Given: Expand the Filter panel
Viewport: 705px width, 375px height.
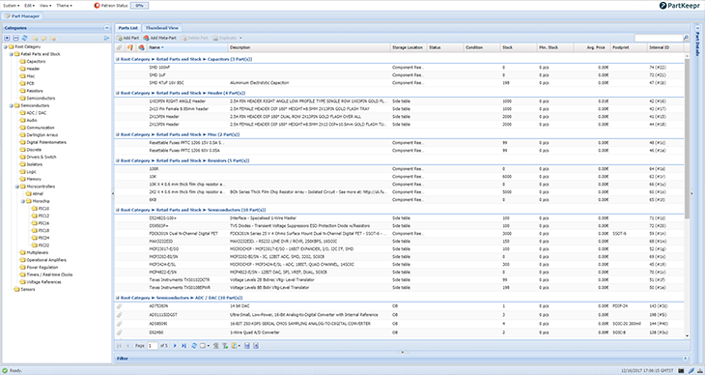Looking at the screenshot, I should click(686, 359).
